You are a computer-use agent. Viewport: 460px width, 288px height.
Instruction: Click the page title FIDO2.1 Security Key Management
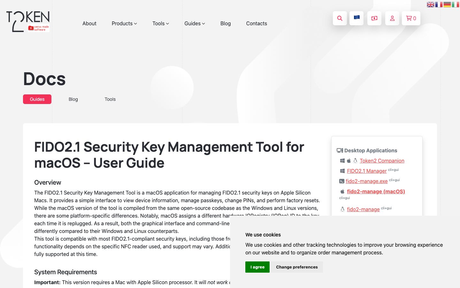tap(169, 155)
